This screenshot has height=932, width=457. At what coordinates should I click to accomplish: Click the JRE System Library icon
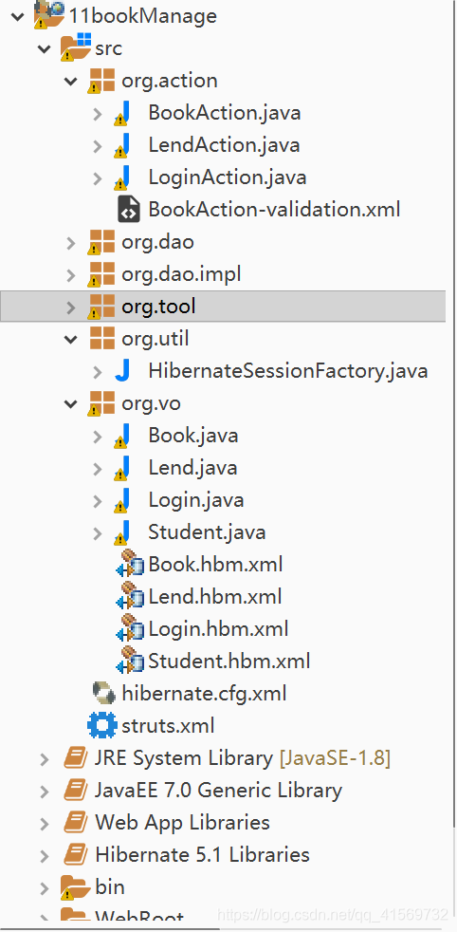point(76,758)
